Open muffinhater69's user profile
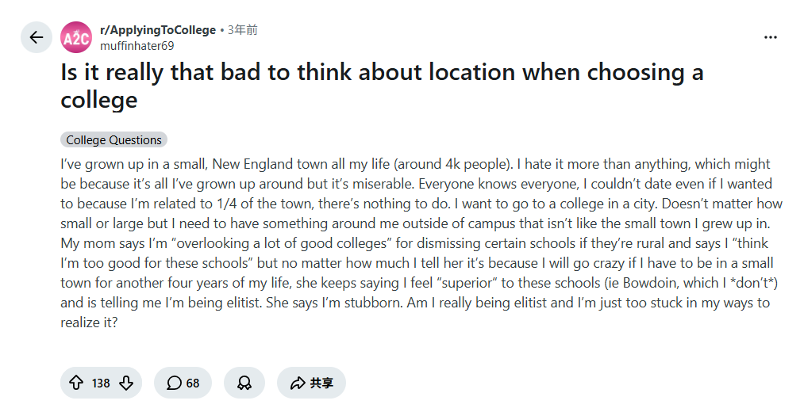804x412 pixels. (x=137, y=46)
